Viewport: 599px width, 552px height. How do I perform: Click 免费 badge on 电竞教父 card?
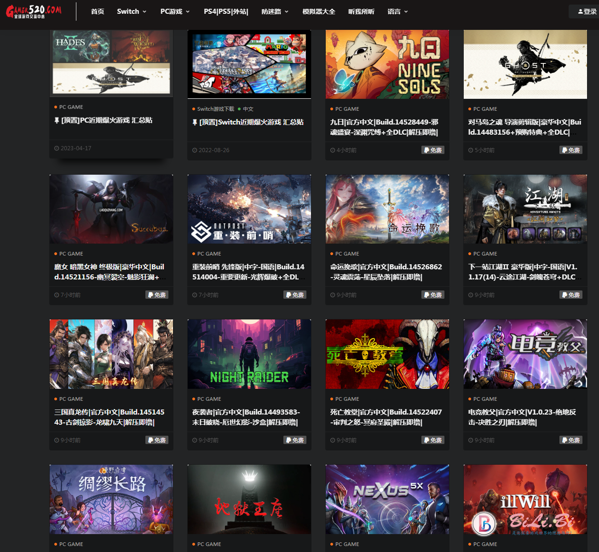click(570, 440)
